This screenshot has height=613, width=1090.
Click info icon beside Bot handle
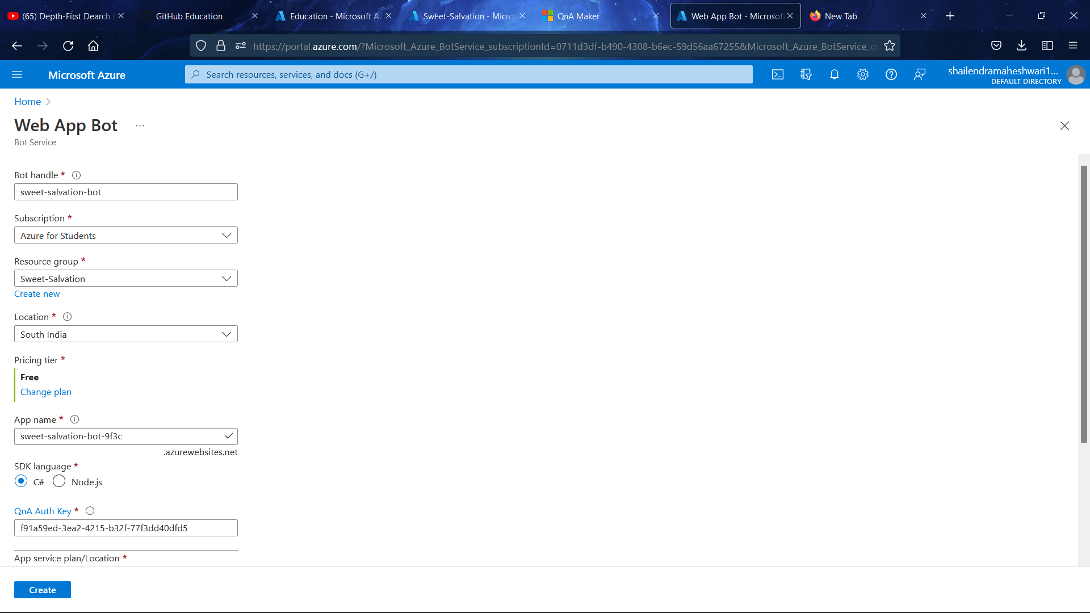[76, 175]
